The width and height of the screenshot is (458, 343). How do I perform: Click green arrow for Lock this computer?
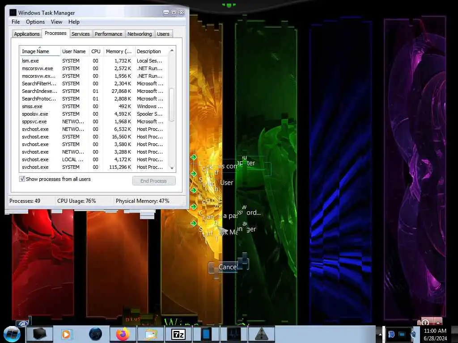click(x=194, y=158)
